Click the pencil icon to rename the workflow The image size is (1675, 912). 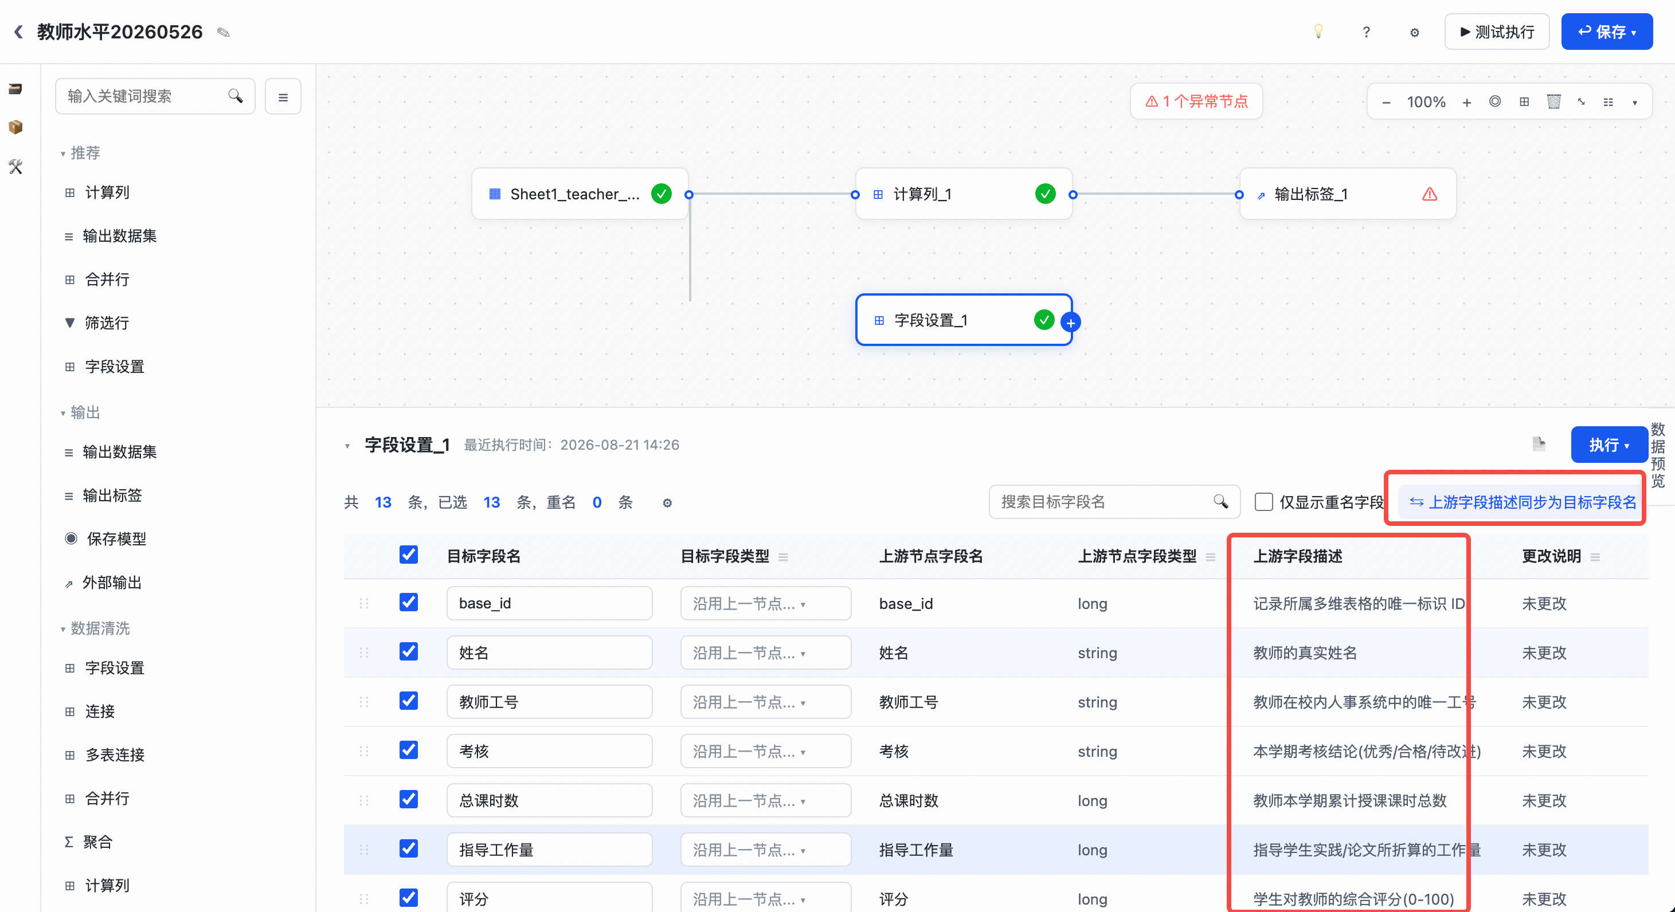pyautogui.click(x=223, y=32)
